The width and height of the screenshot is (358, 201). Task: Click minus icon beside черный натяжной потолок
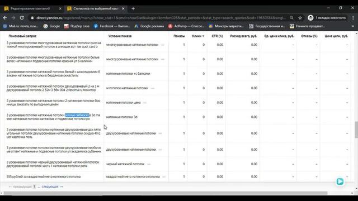[149, 164]
